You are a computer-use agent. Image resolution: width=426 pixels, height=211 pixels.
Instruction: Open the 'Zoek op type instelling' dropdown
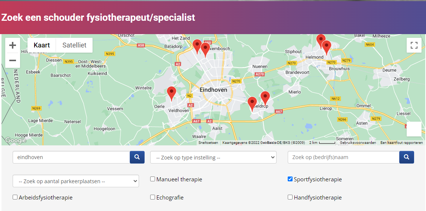(213, 158)
